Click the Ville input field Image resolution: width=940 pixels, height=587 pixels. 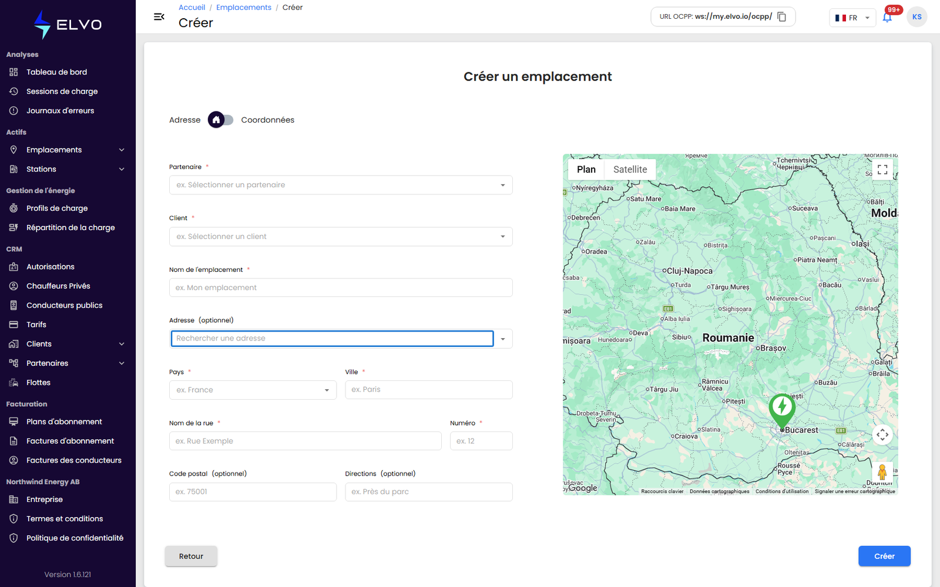pos(429,390)
